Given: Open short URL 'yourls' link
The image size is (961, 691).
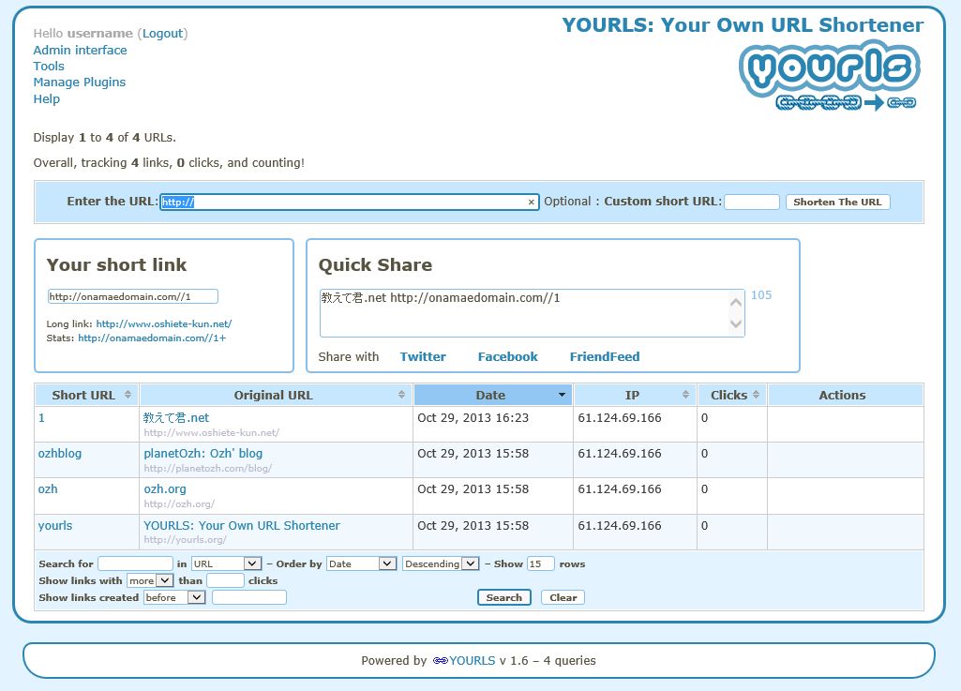Looking at the screenshot, I should (x=55, y=525).
